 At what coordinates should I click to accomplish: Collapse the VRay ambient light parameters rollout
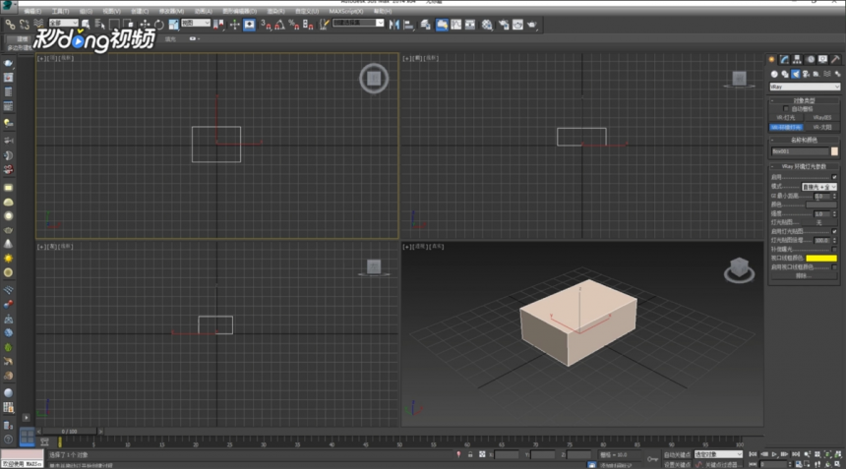pyautogui.click(x=804, y=166)
